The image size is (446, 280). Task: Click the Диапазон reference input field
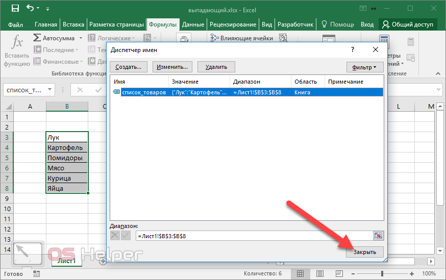(254, 236)
